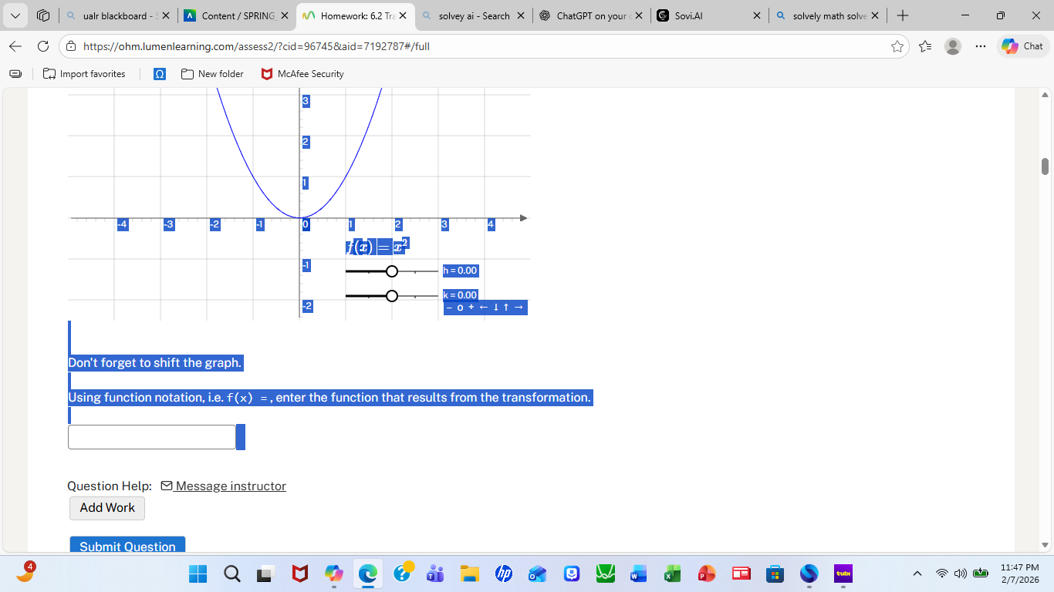Launch McAfee from the taskbar
The height and width of the screenshot is (592, 1054).
(x=300, y=573)
